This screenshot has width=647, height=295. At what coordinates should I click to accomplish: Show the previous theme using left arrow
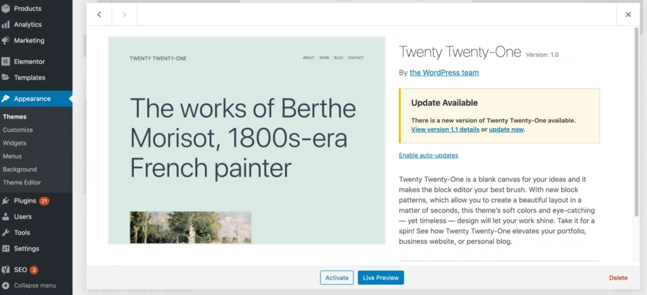(99, 14)
